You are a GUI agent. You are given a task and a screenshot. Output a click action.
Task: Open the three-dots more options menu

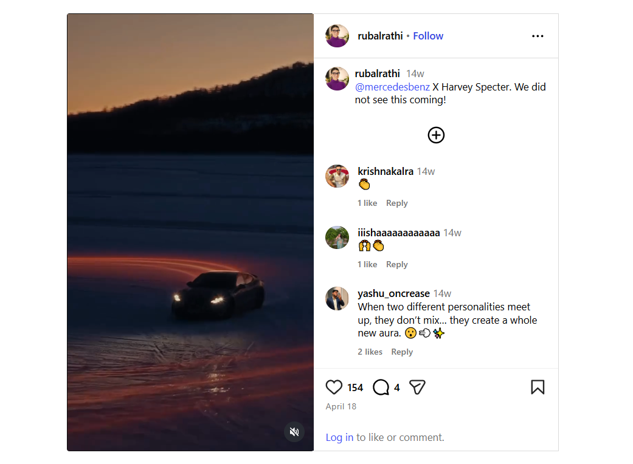click(x=538, y=36)
